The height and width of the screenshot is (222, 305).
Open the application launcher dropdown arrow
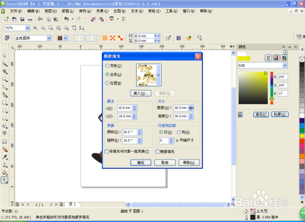tap(118, 19)
